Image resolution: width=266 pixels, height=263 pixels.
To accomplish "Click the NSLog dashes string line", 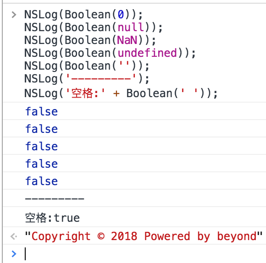I will (x=87, y=79).
